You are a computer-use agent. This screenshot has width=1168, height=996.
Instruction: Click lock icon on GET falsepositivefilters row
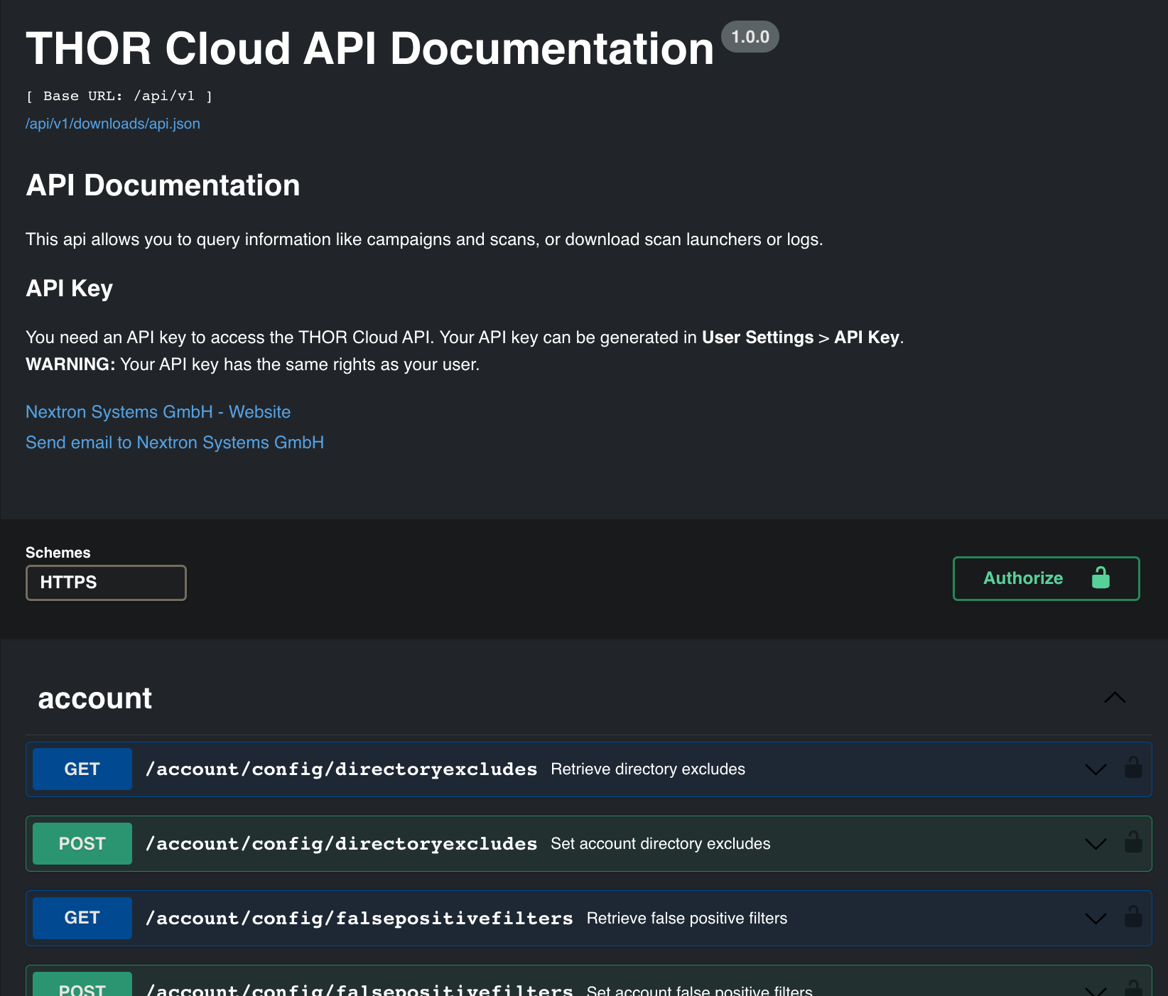(1133, 917)
